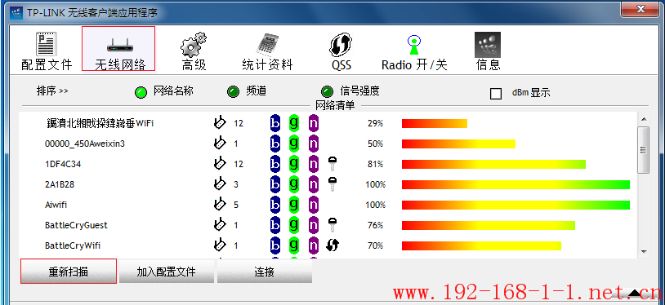Click the 排序 >> label
Viewport: 665px width, 305px height.
(x=52, y=91)
